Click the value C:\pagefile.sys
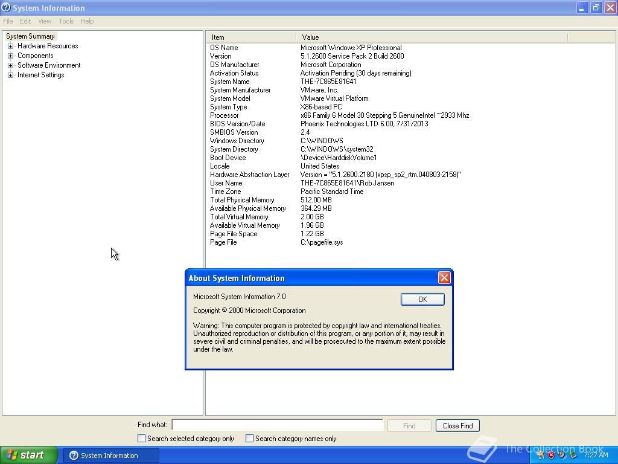Screen dimensions: 618x464 (x=322, y=243)
